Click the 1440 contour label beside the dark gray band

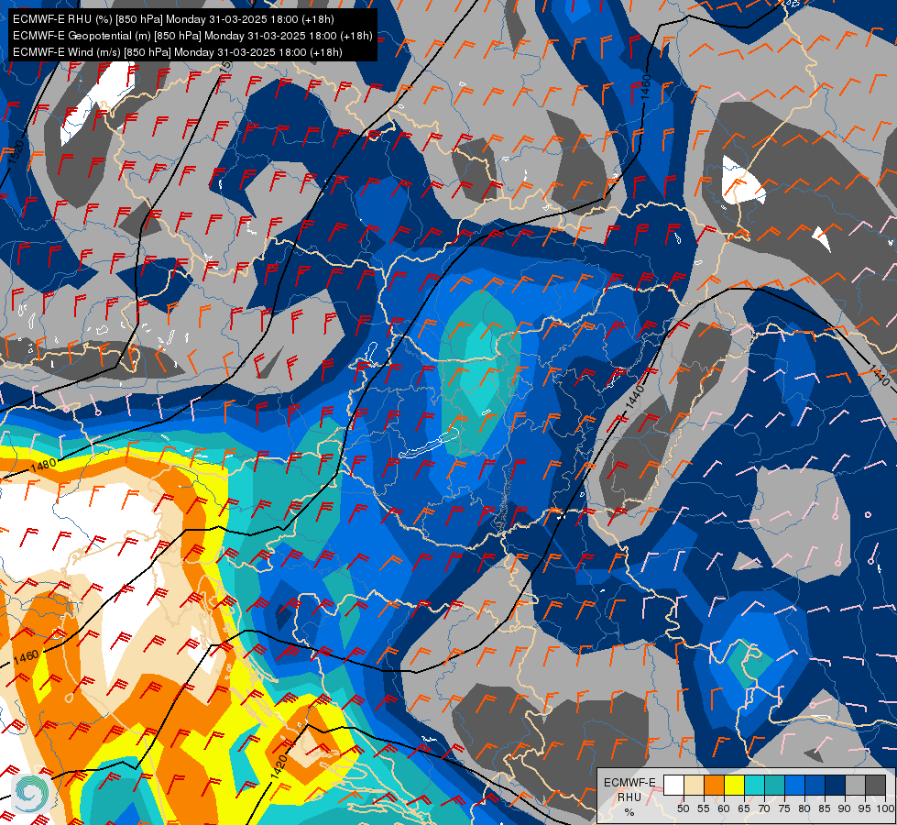(634, 397)
